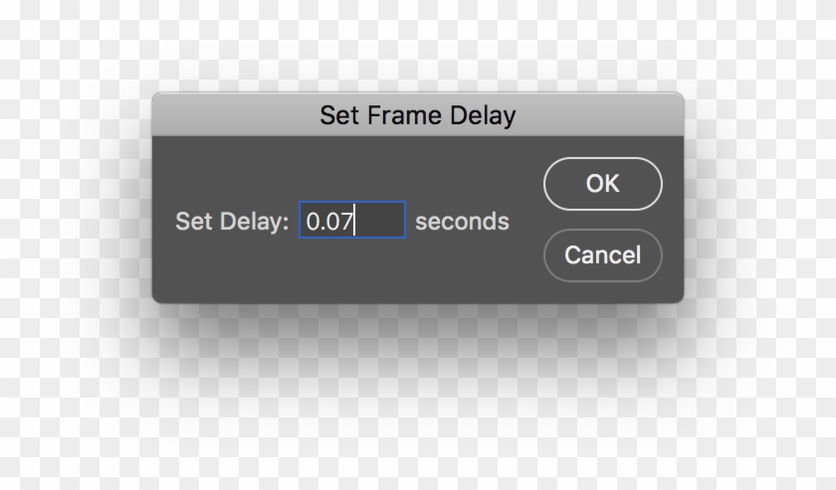Click the word "seconds" beside the field
The height and width of the screenshot is (490, 836).
pyautogui.click(x=462, y=221)
